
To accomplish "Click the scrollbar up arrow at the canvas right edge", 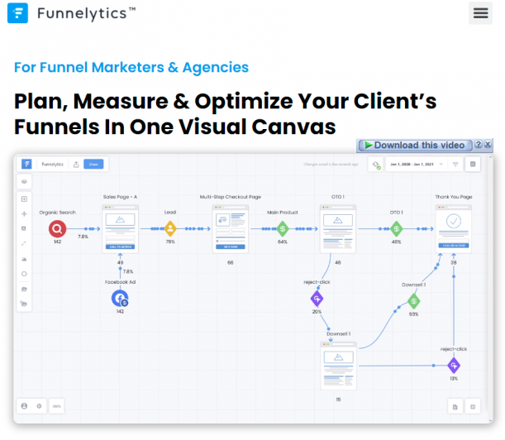I will point(490,157).
